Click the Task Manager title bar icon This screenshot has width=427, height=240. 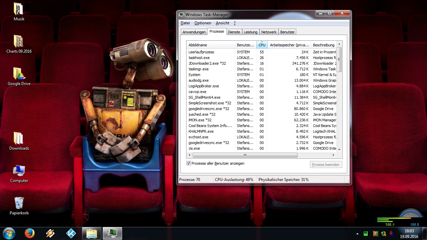tap(181, 14)
